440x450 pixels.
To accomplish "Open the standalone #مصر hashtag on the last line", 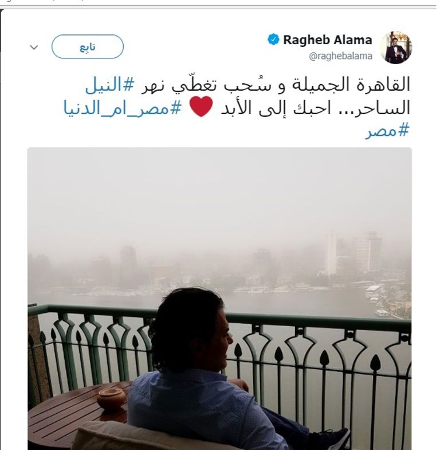I will pyautogui.click(x=387, y=131).
